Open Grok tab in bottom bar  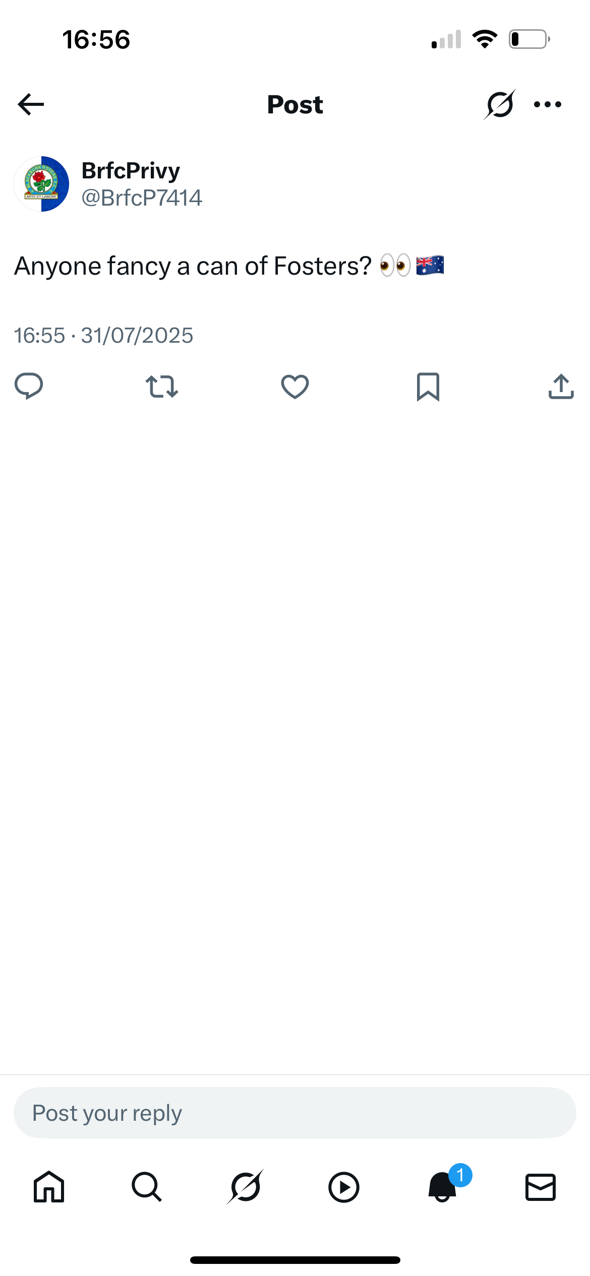click(x=245, y=1187)
